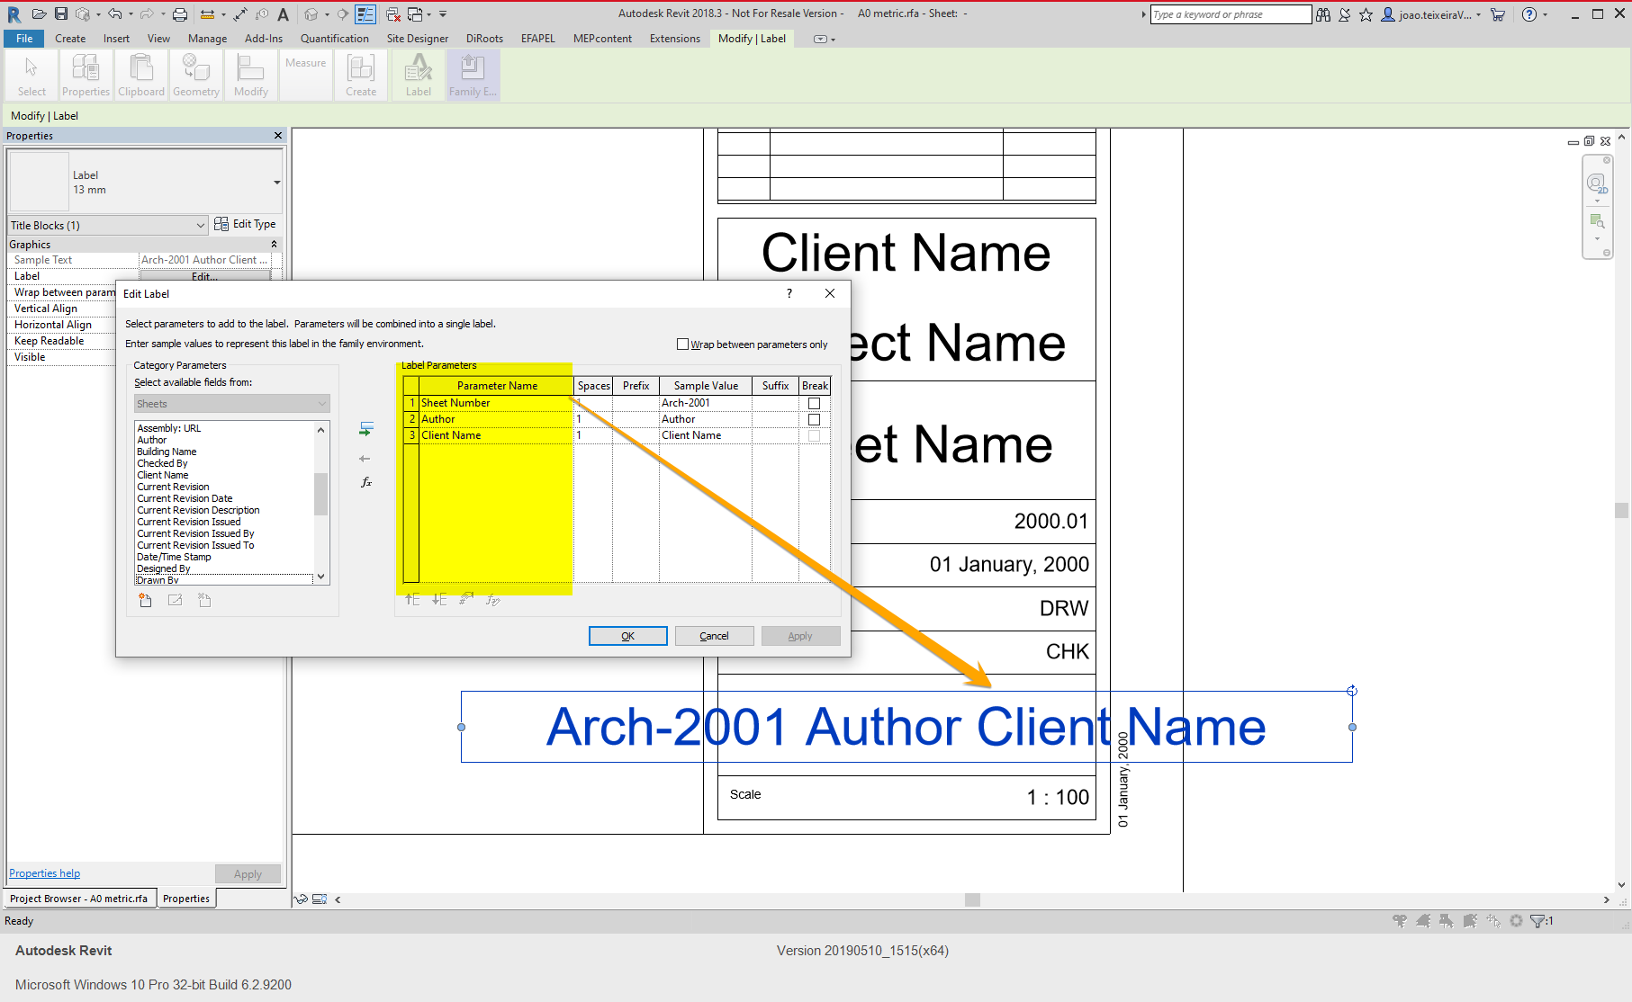Click the Move parameter down icon
This screenshot has height=1002, width=1632.
439,599
